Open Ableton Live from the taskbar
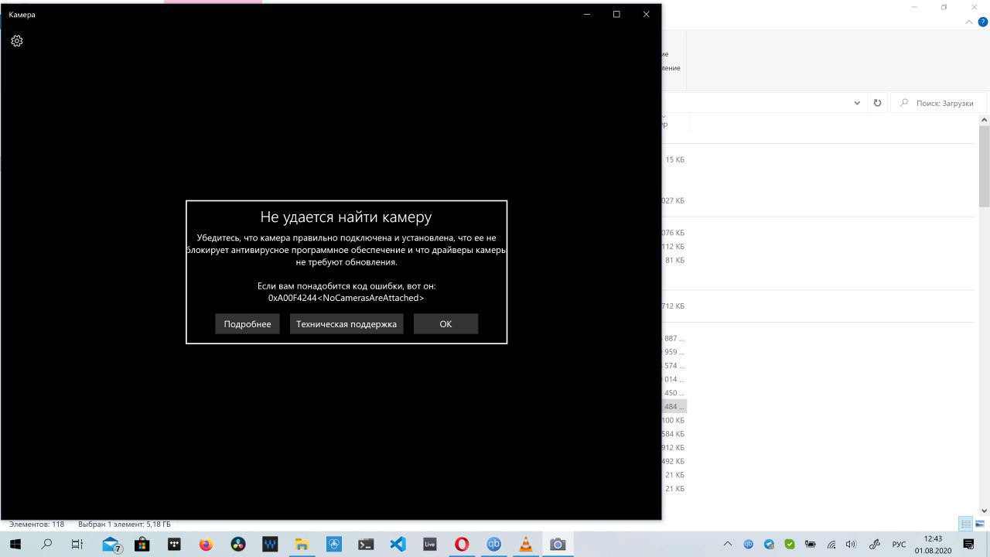Screen dimensions: 990x557 pos(430,544)
